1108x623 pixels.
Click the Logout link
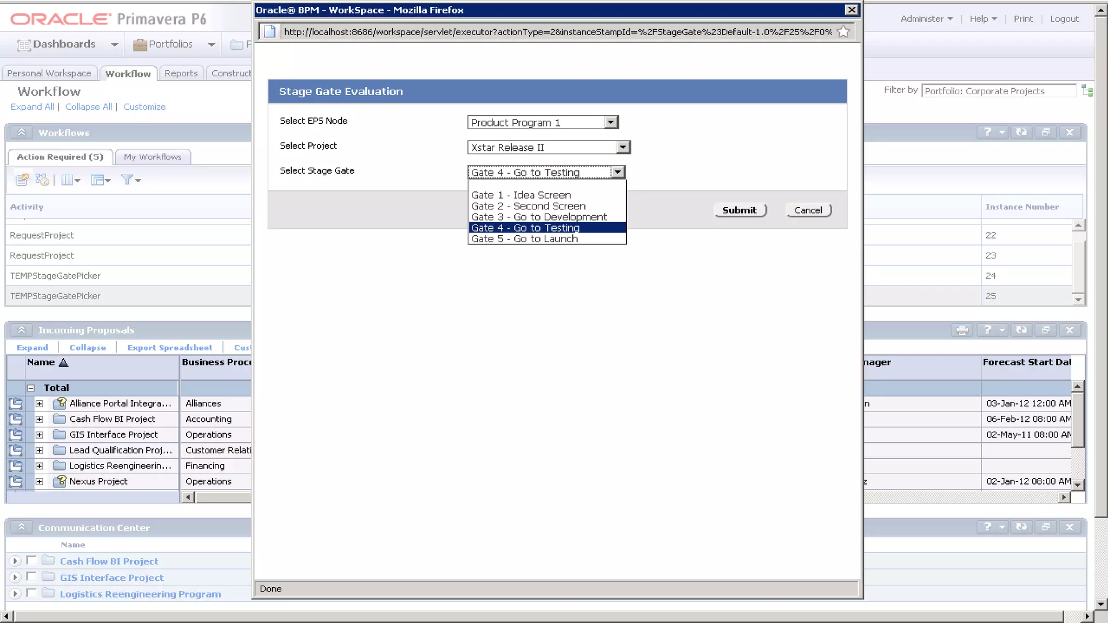[1064, 18]
